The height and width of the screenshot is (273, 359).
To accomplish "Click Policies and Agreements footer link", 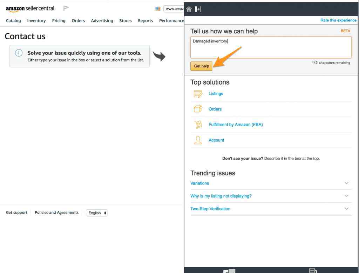I will click(x=56, y=213).
